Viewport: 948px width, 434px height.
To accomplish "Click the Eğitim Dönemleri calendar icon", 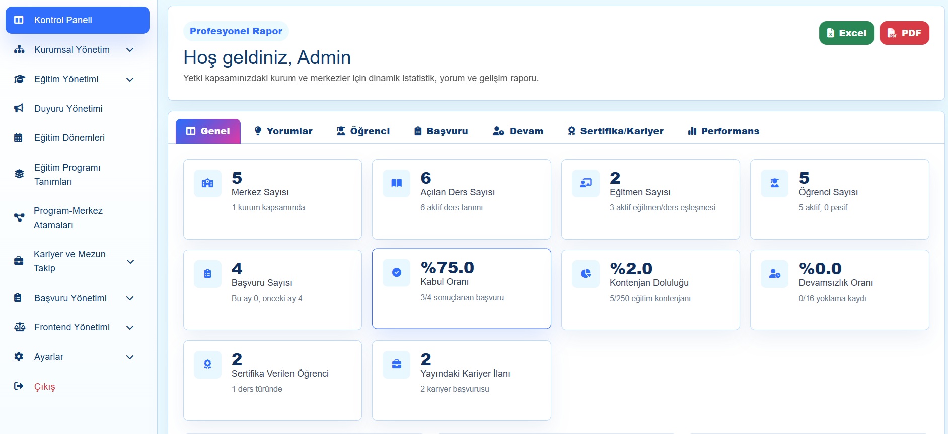I will [18, 138].
